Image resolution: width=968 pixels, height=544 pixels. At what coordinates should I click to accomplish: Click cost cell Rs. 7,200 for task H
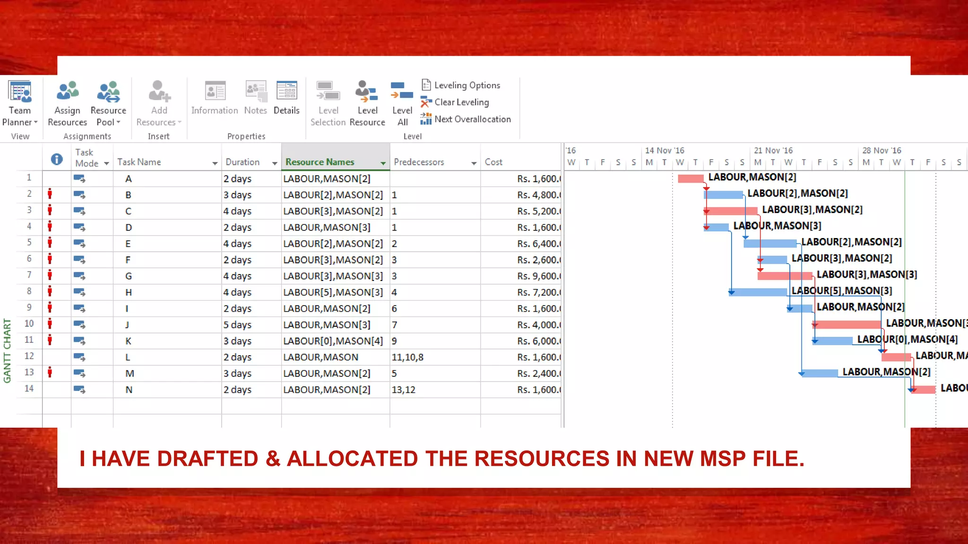click(x=521, y=292)
